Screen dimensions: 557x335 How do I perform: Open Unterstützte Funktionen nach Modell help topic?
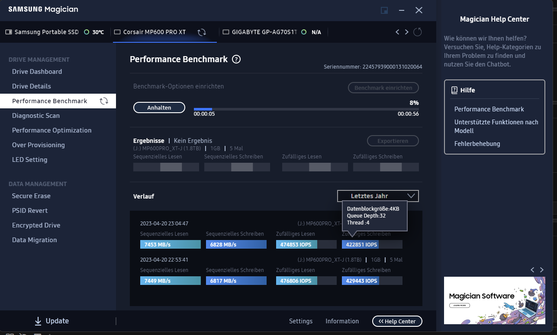tap(496, 126)
